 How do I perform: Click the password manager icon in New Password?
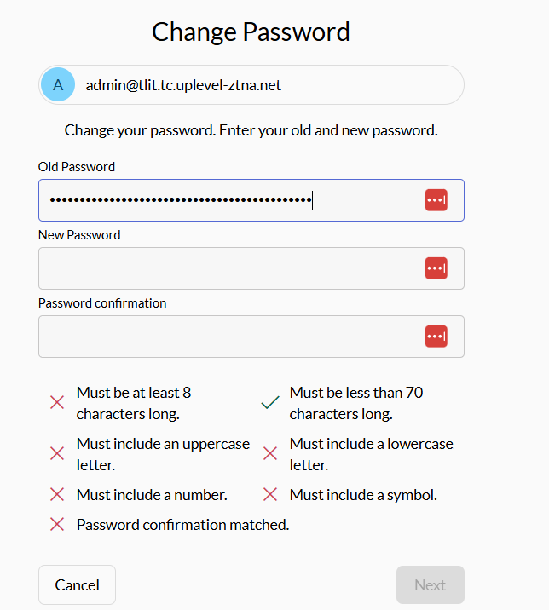436,268
